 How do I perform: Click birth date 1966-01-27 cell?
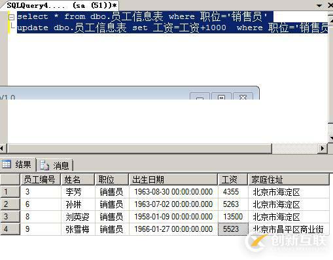coord(173,229)
